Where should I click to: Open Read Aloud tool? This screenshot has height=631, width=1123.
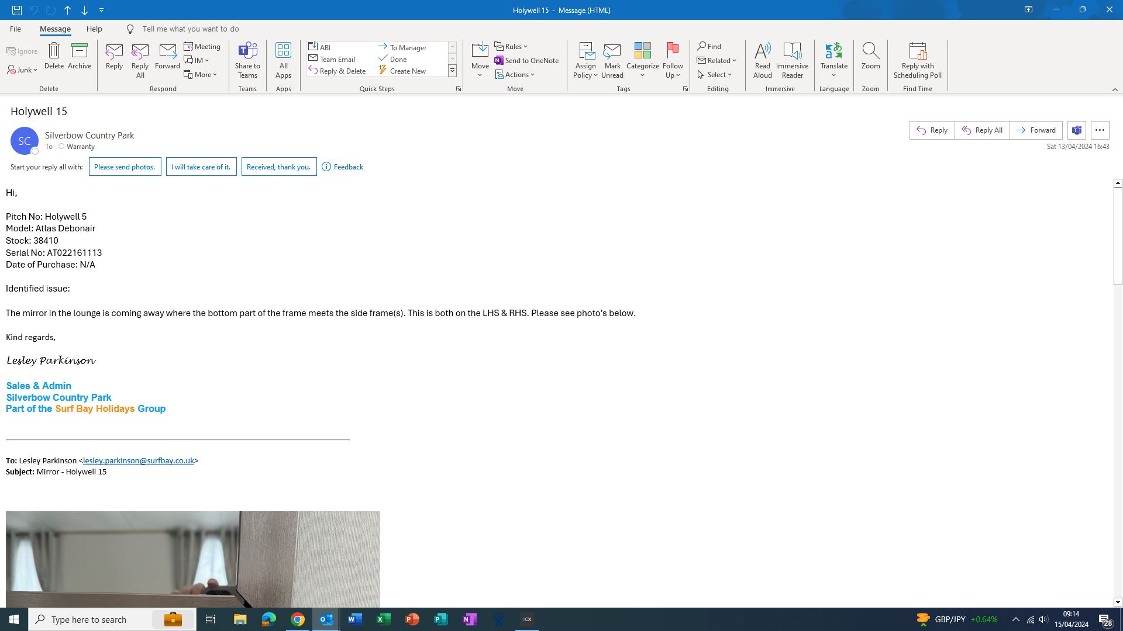(762, 60)
